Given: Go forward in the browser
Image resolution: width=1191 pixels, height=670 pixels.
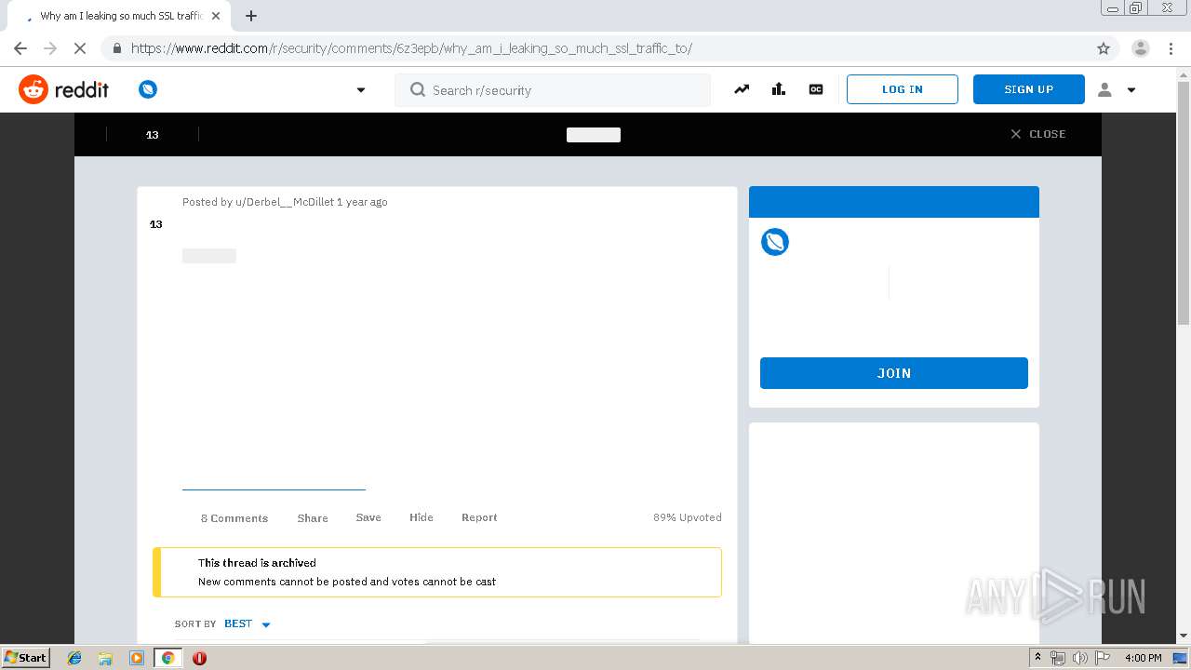Looking at the screenshot, I should tap(50, 48).
